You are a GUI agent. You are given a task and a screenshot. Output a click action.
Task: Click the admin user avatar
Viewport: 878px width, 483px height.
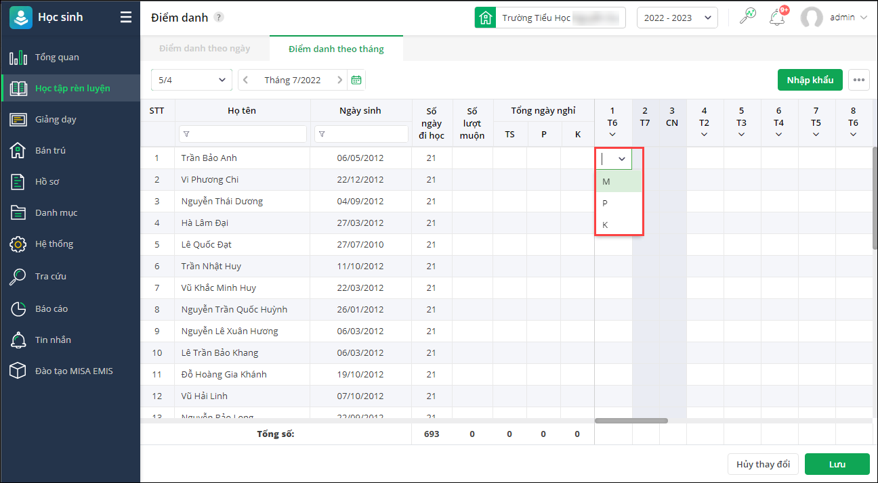point(812,18)
